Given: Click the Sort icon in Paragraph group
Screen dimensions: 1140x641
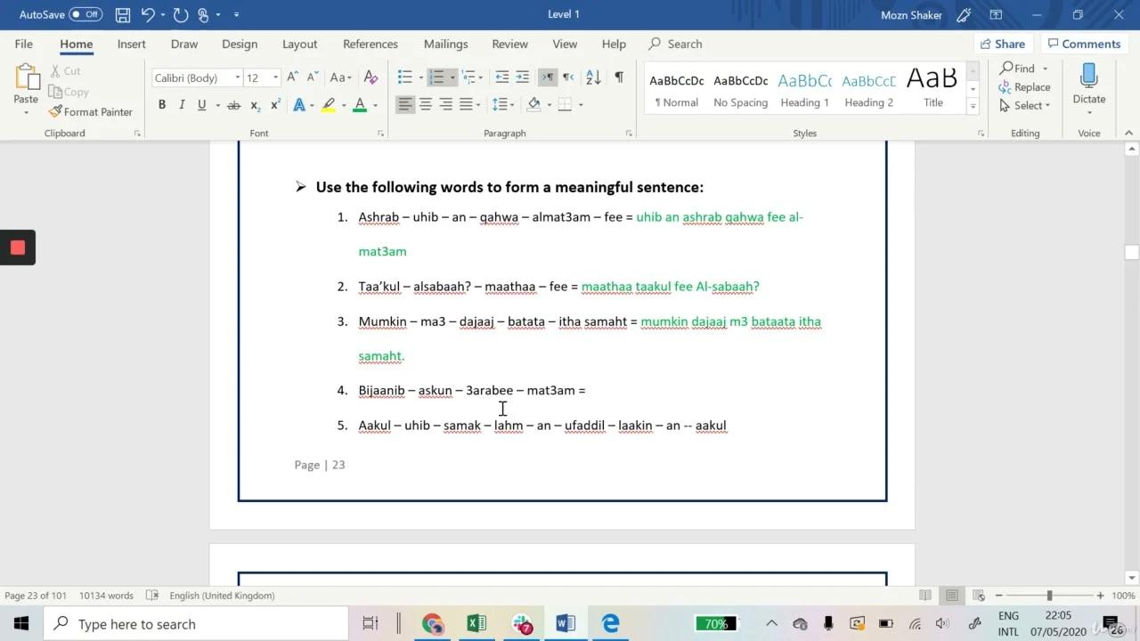Looking at the screenshot, I should [593, 77].
